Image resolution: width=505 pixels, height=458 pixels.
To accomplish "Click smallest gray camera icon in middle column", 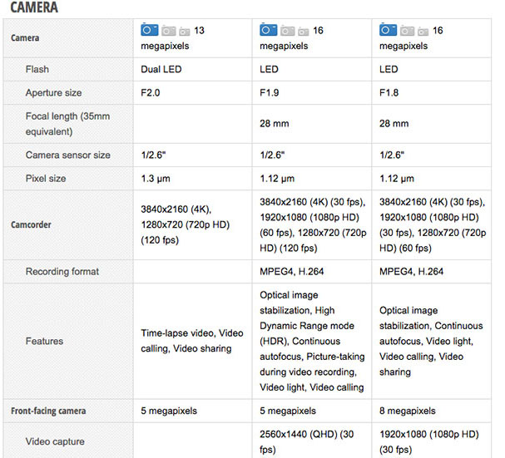I will pos(304,32).
